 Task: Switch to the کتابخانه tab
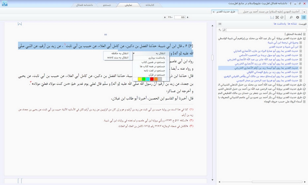coord(150,5)
